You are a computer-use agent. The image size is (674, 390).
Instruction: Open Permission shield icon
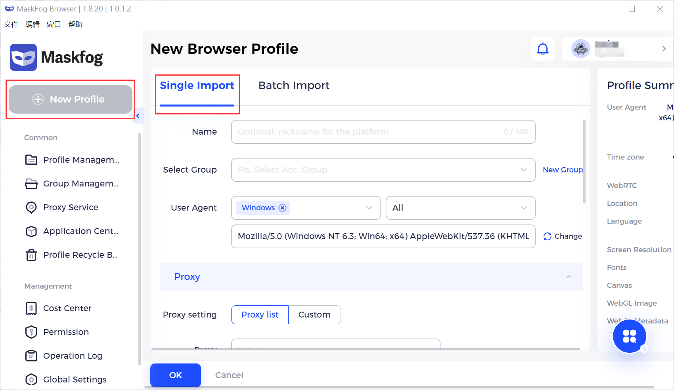[31, 332]
